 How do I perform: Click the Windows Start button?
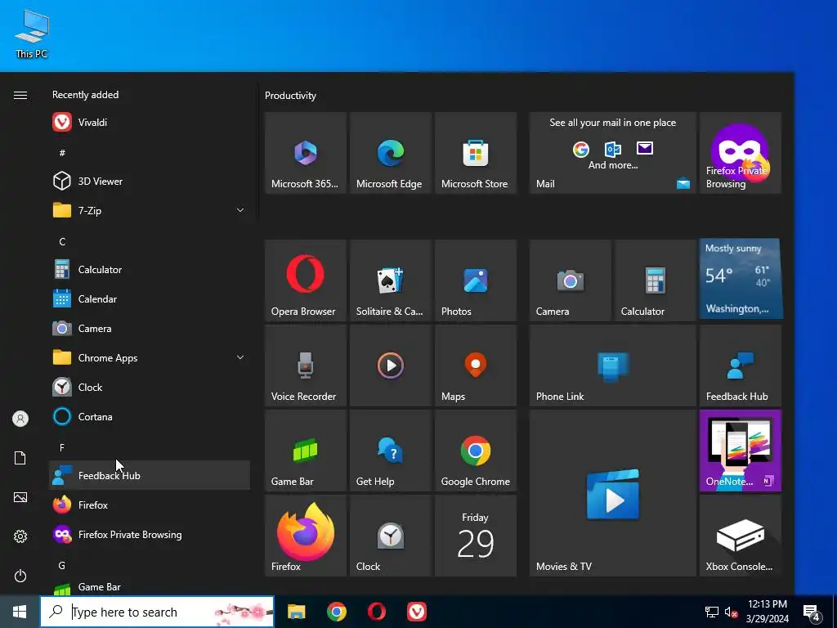tap(20, 612)
